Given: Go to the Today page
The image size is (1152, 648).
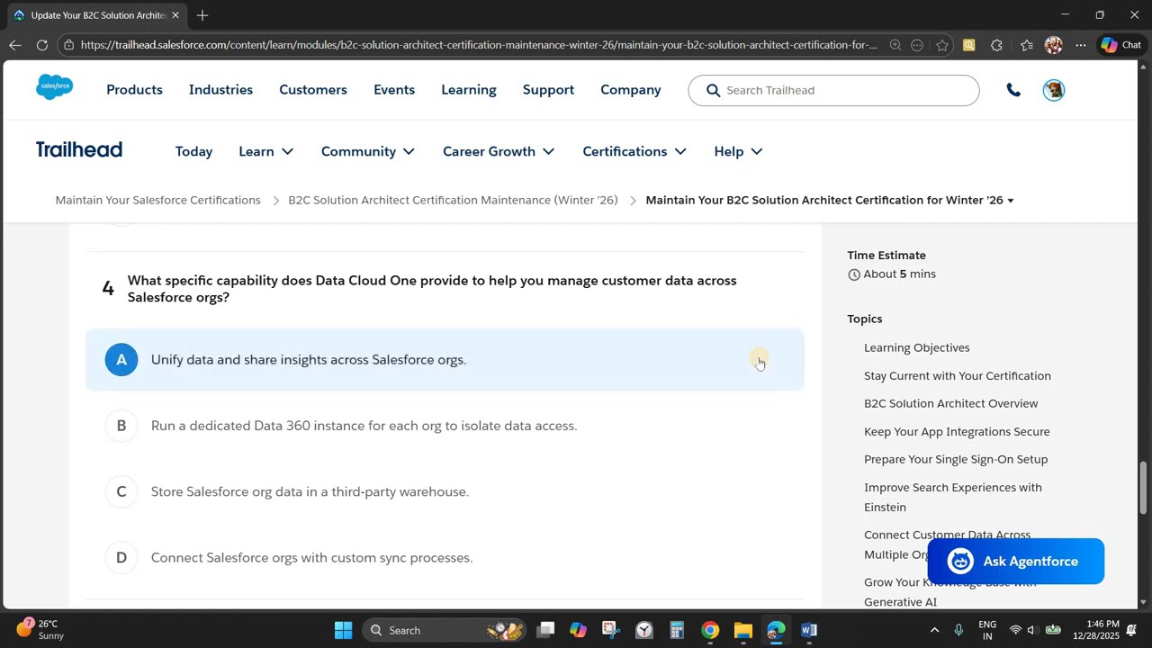Looking at the screenshot, I should (x=193, y=151).
